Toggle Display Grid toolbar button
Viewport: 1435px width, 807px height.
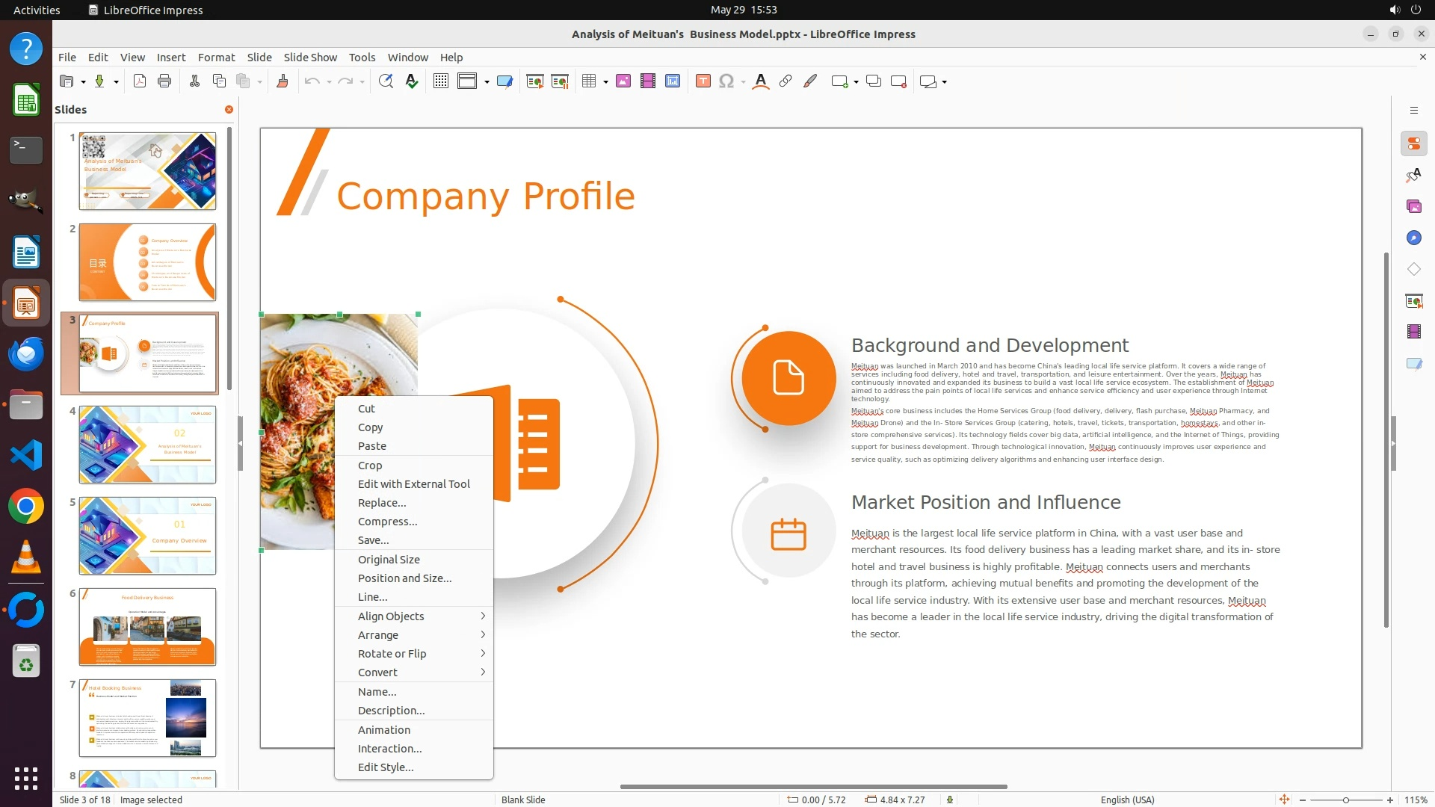[x=441, y=81]
